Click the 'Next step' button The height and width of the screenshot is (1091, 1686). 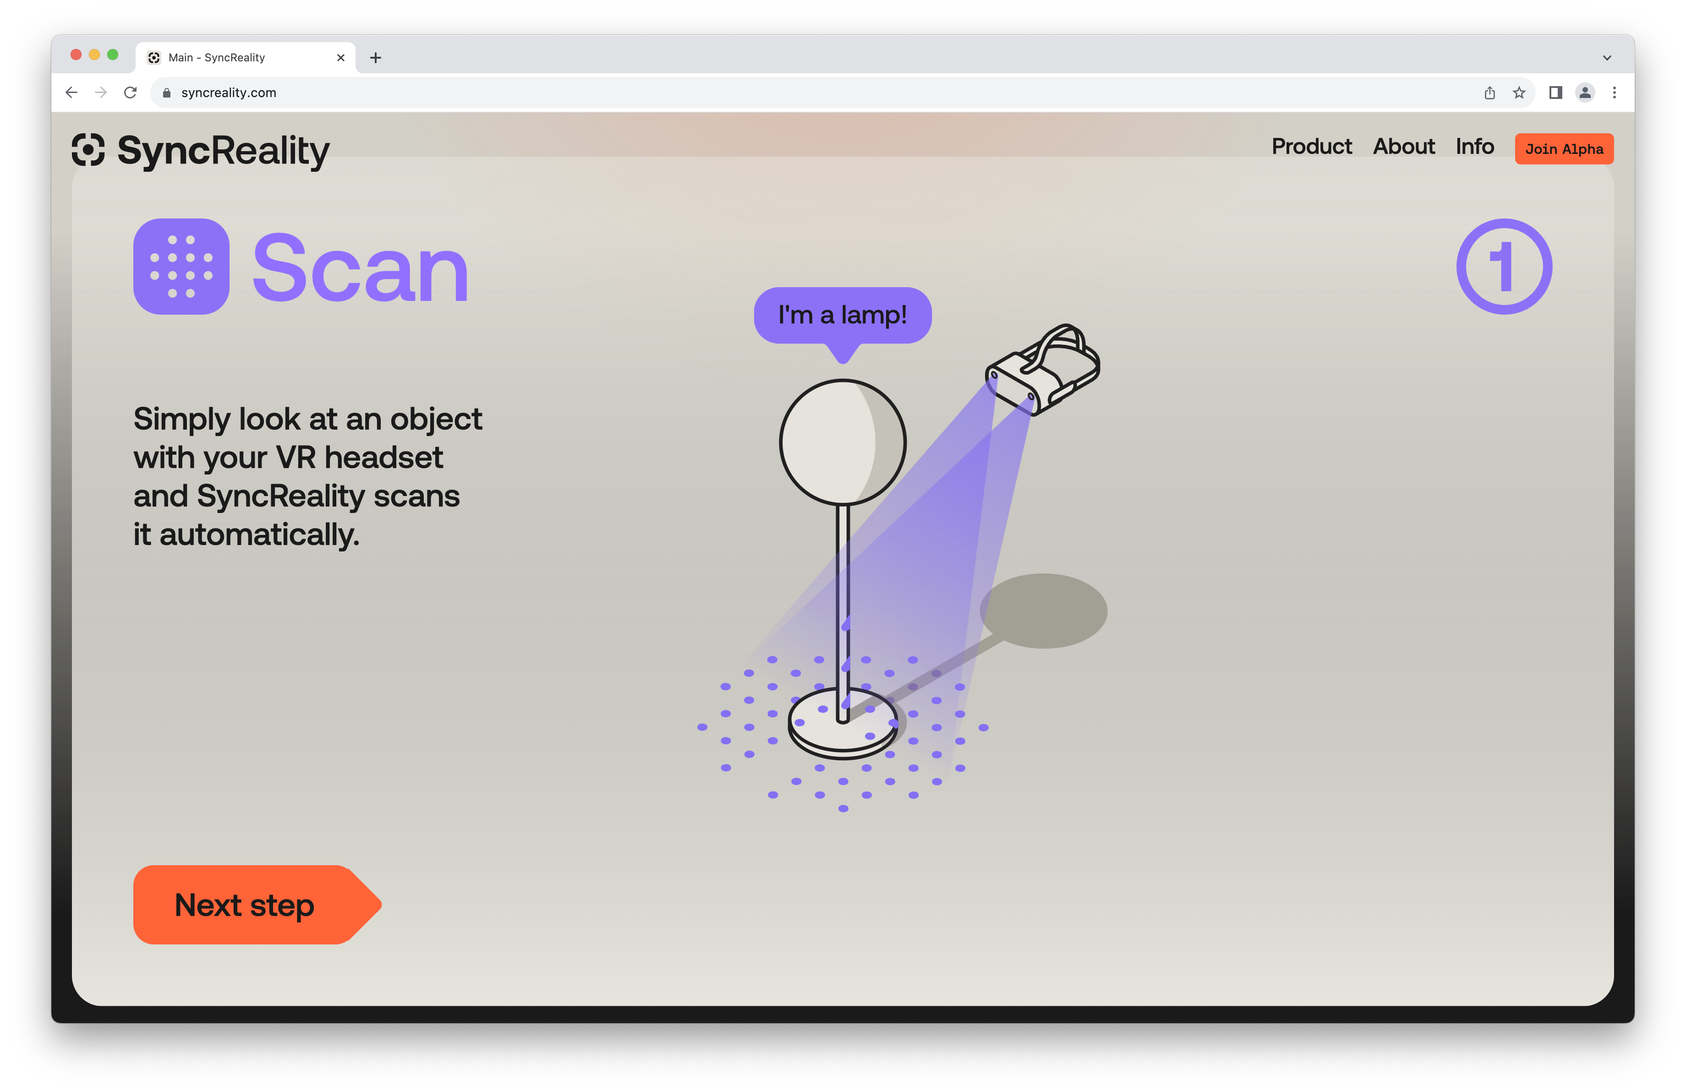pos(245,906)
